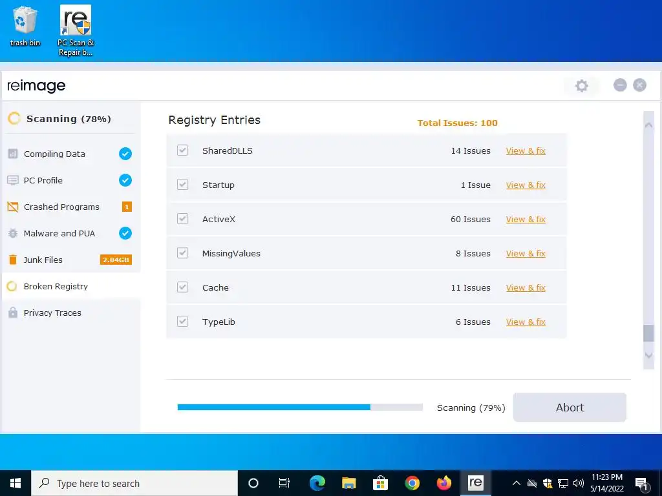Click the Privacy Traces lock icon
The height and width of the screenshot is (496, 662).
13,313
